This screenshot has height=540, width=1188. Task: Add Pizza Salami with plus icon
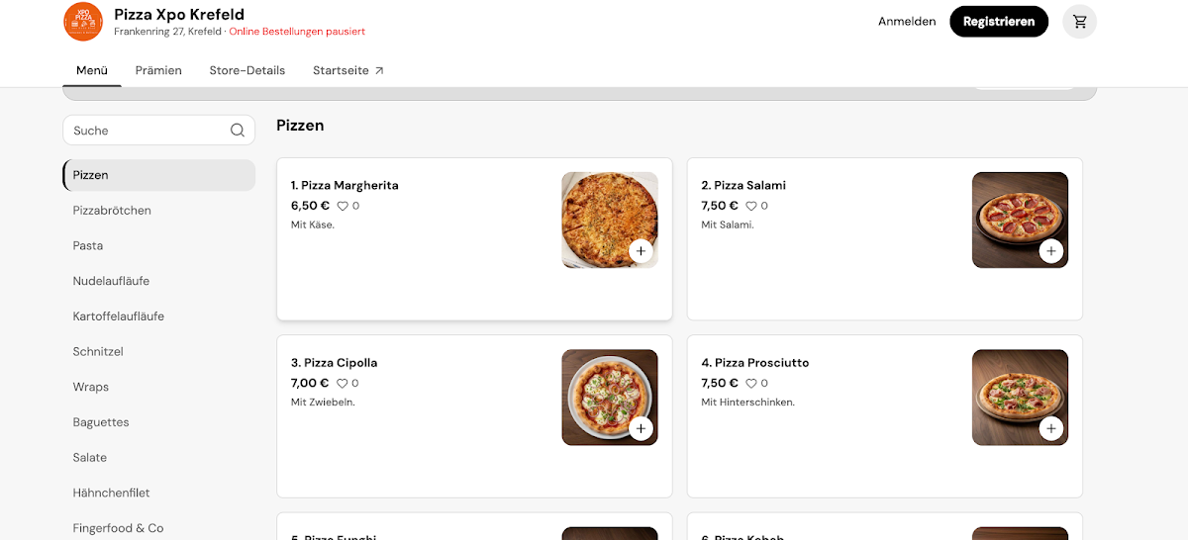coord(1051,251)
